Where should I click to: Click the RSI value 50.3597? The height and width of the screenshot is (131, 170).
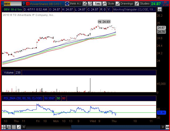[x=49, y=98]
